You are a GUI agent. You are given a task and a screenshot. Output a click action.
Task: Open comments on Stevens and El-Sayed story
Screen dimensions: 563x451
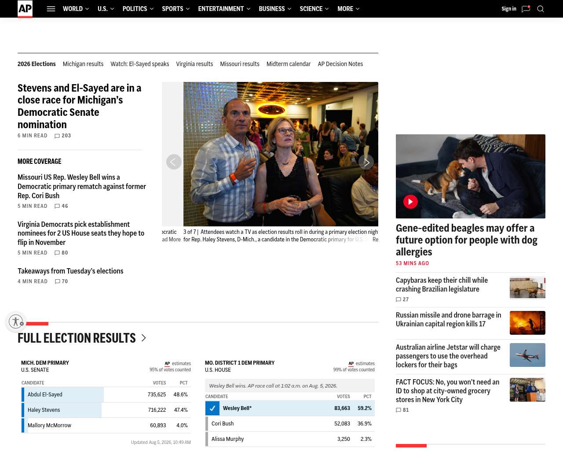(62, 136)
